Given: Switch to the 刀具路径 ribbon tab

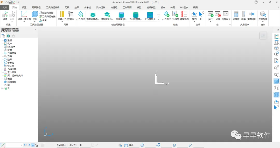Looking at the screenshot, I should pyautogui.click(x=36, y=7).
